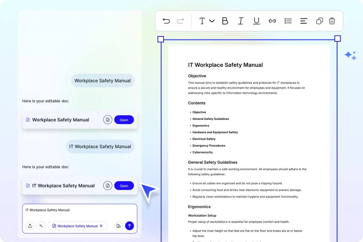Click the upload file icon in the prompt box
The height and width of the screenshot is (242, 363).
tap(30, 226)
